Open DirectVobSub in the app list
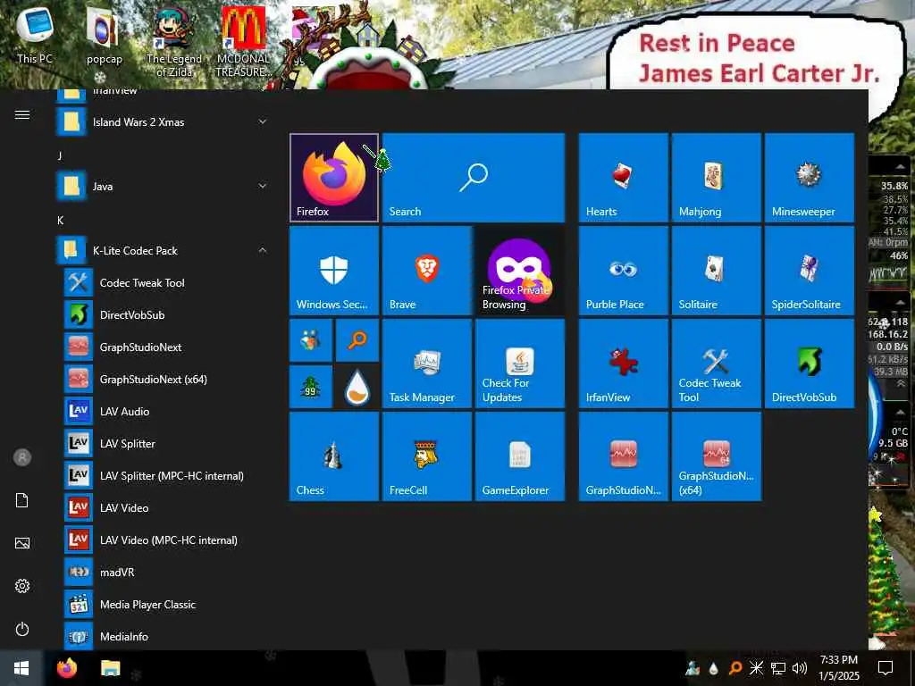Image resolution: width=915 pixels, height=686 pixels. (165, 315)
